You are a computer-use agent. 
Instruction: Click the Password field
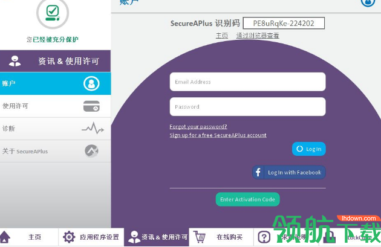(247, 107)
